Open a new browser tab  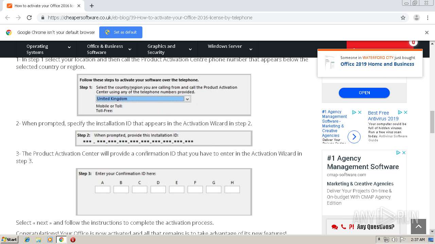(x=92, y=6)
